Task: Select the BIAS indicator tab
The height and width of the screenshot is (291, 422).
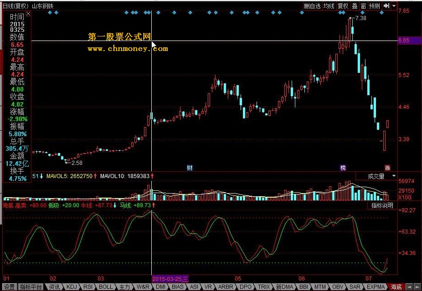Action: (x=178, y=287)
